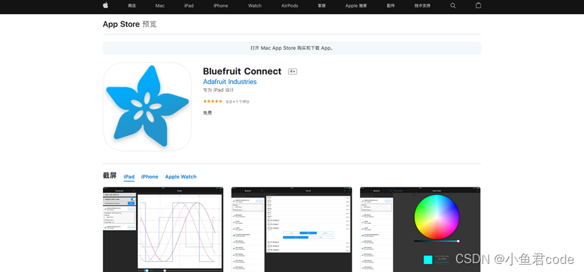This screenshot has width=584, height=272.
Task: Open the search magnifier icon
Action: [x=453, y=5]
